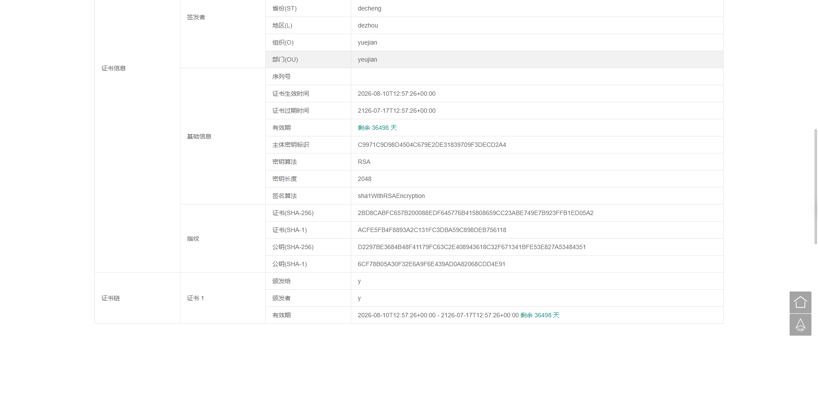The image size is (818, 406).
Task: Select the D2297BE3684B48F public key fingerprint
Action: 472,247
